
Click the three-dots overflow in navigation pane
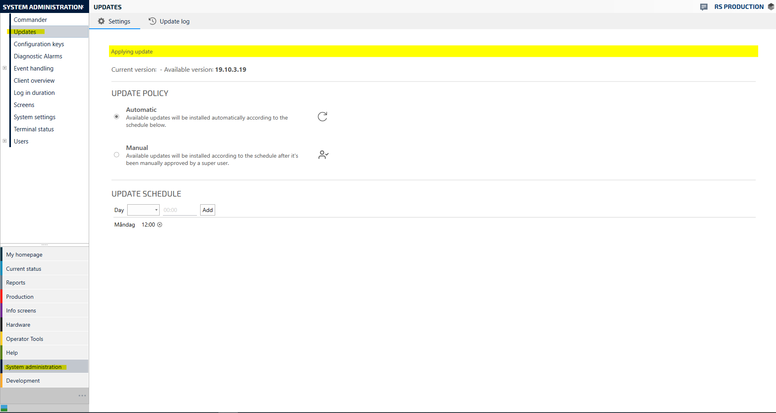point(82,396)
